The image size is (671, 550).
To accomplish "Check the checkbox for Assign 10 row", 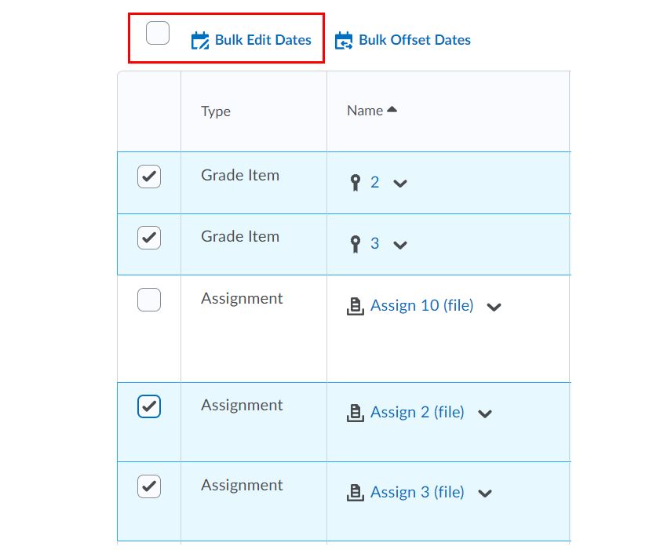I will click(148, 300).
